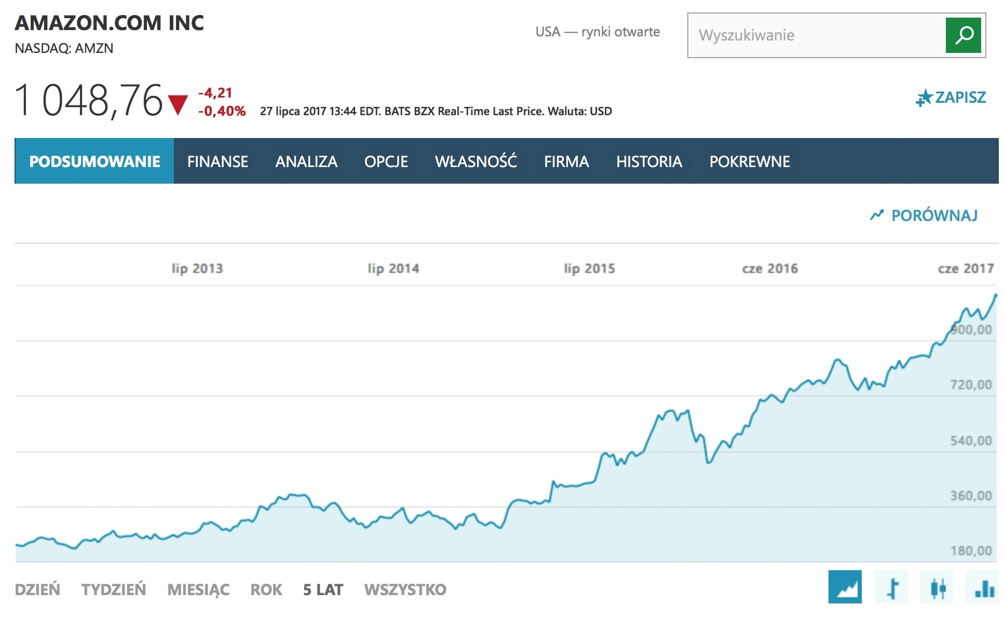Screen dimensions: 1004x633
Task: Click the -0,40% percent change
Action: (222, 111)
